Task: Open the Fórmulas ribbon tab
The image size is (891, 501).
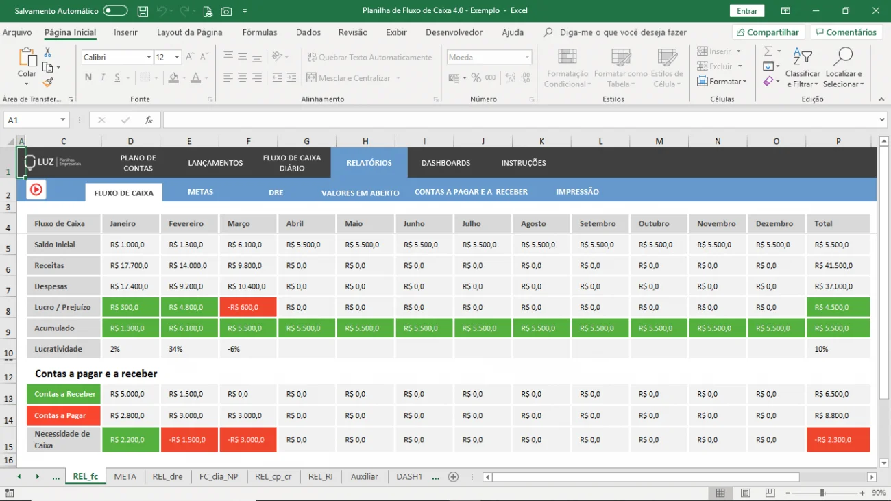Action: [x=260, y=32]
